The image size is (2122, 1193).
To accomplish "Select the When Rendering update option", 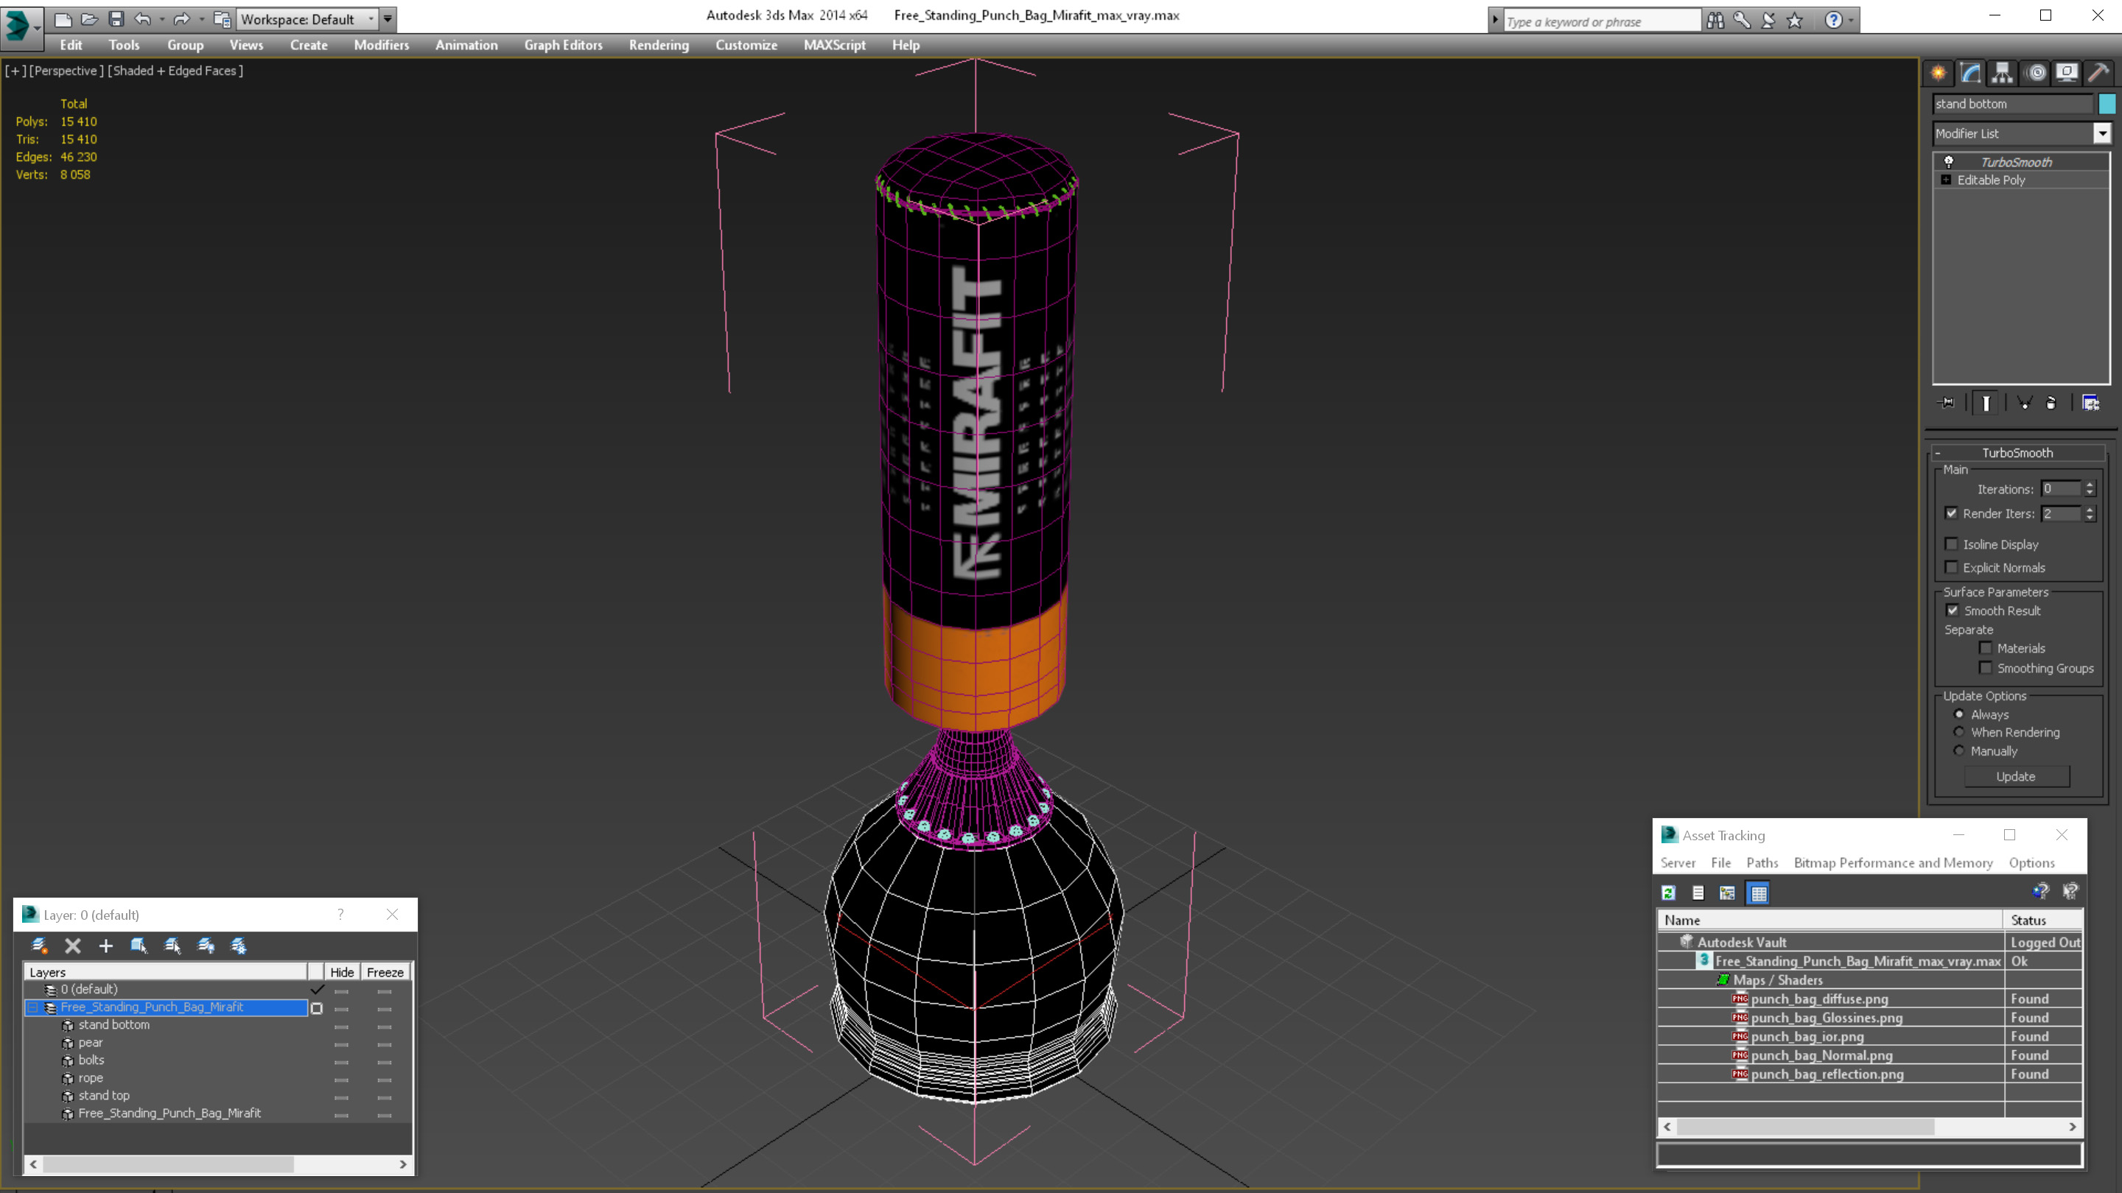I will tap(1959, 732).
